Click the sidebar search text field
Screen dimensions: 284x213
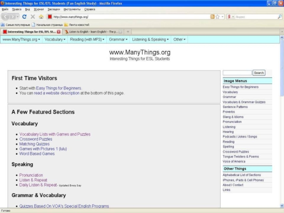pos(237,73)
